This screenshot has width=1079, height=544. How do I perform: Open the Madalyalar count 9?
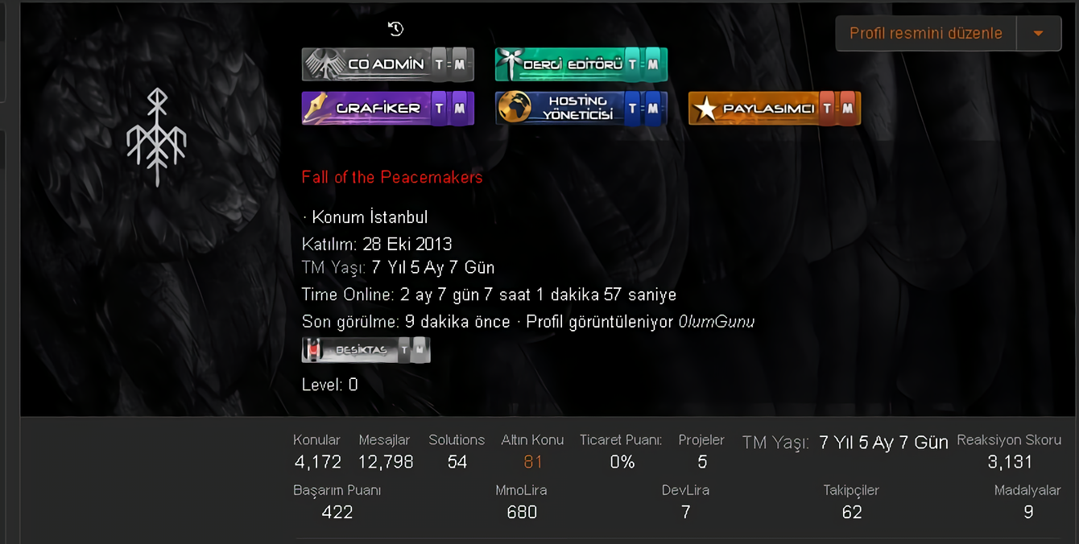click(x=1028, y=512)
